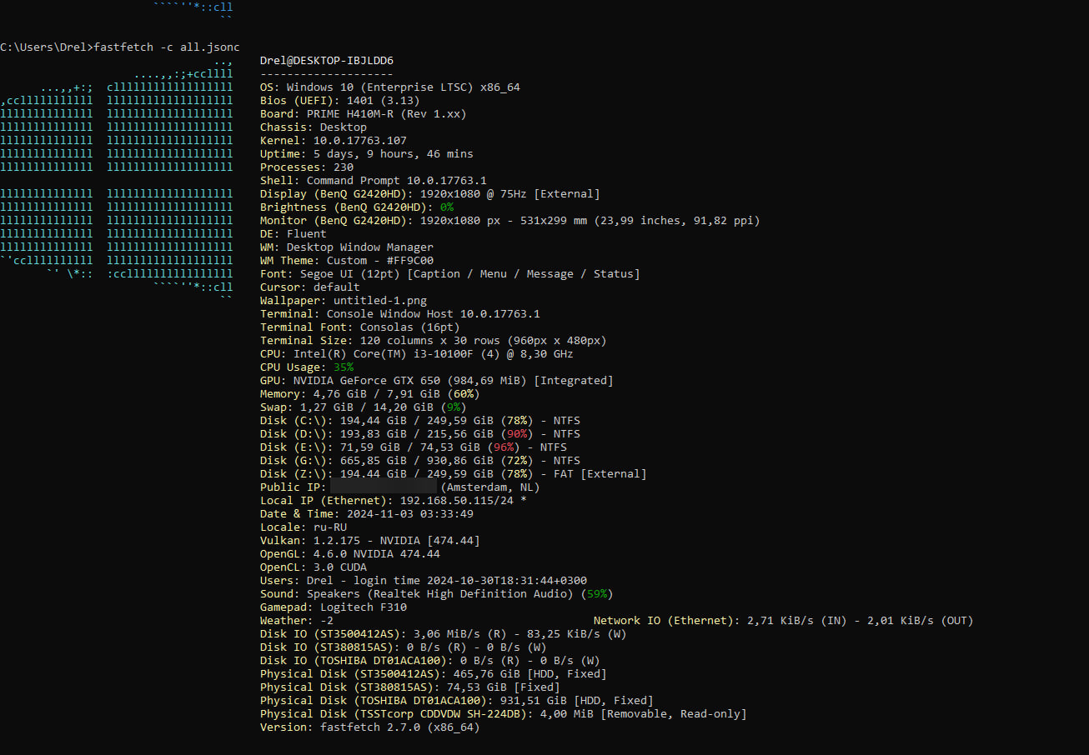Click the CPU Usage 35% value
The height and width of the screenshot is (755, 1089).
(x=344, y=367)
